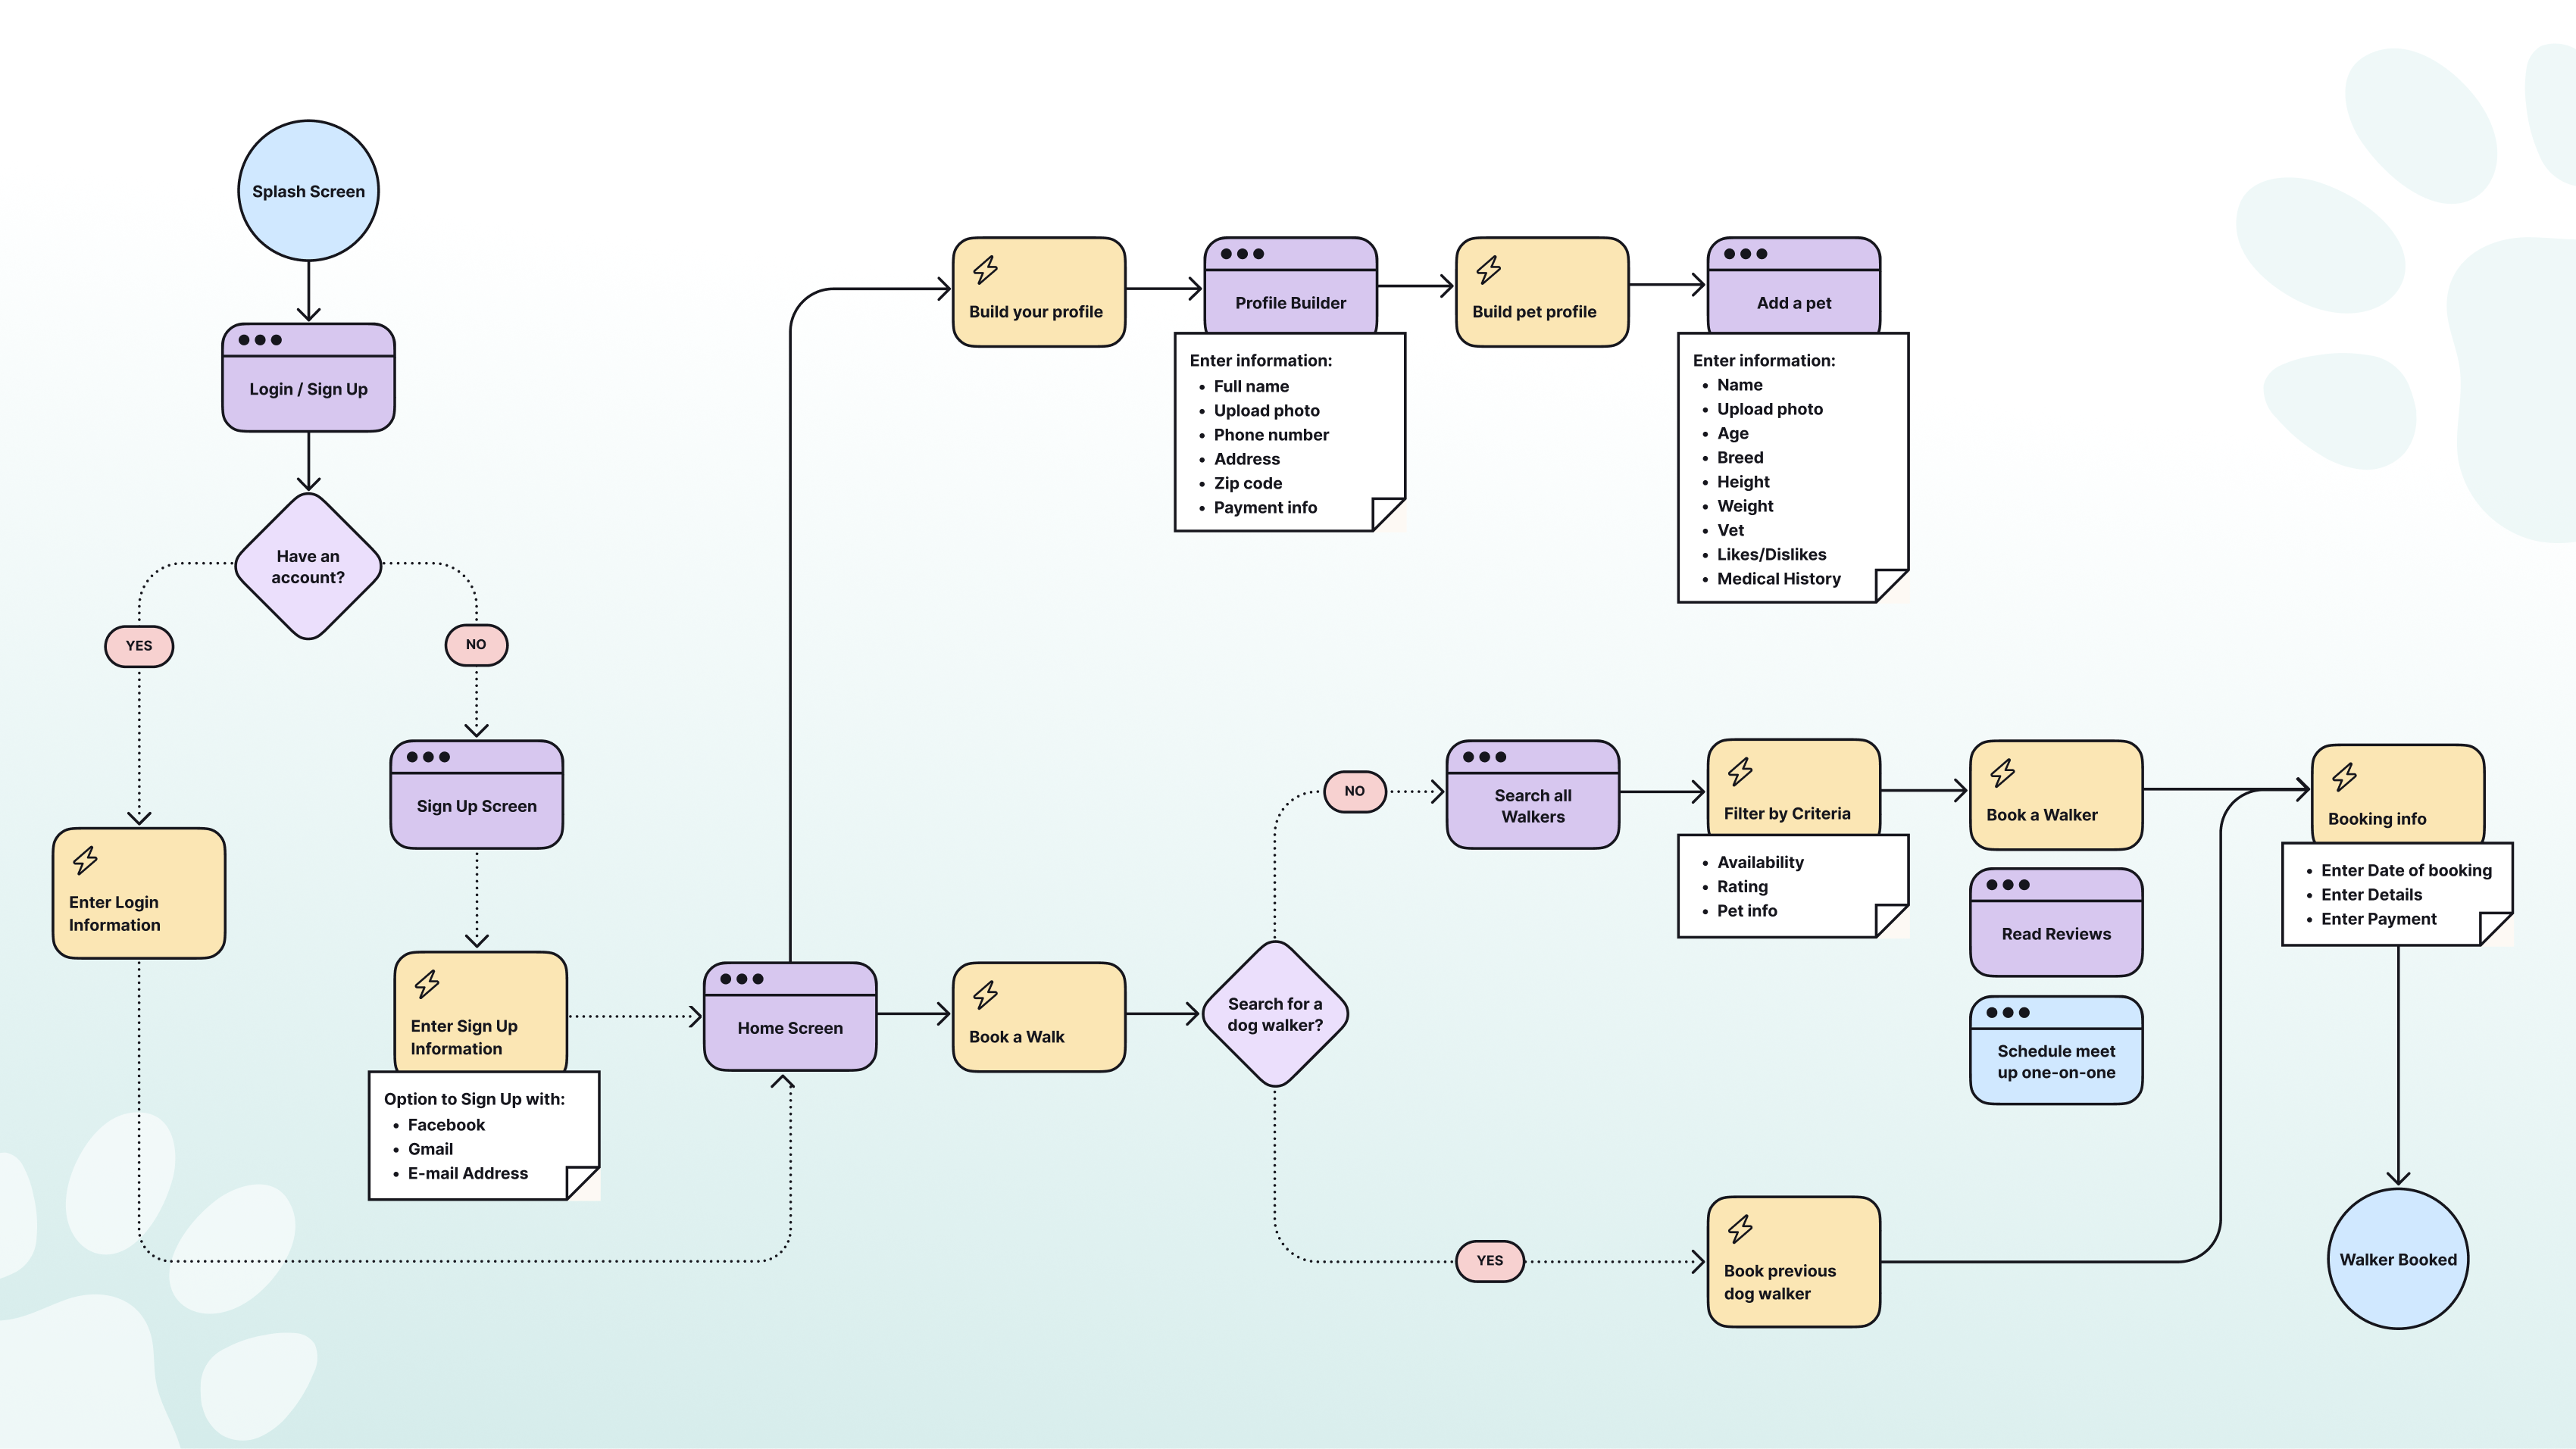Click lightning icon in Enter Sign Up Information
Screen dimensions: 2576x1449
point(427,984)
